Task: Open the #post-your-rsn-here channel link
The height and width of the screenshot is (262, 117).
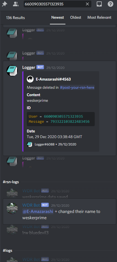Action: point(77,87)
